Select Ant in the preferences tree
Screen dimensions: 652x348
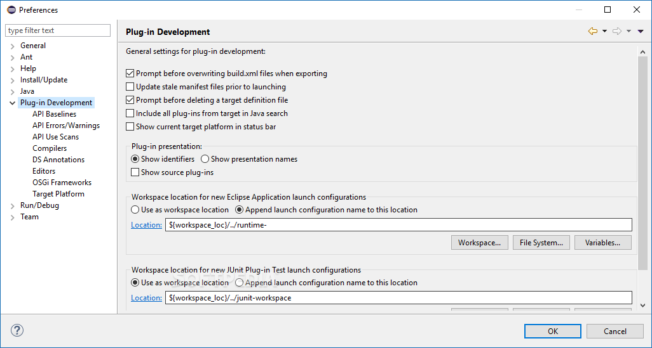[26, 57]
